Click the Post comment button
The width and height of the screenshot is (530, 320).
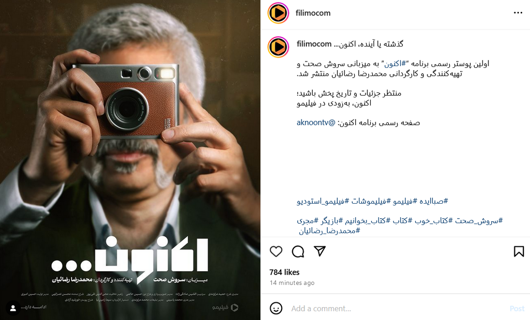517,309
